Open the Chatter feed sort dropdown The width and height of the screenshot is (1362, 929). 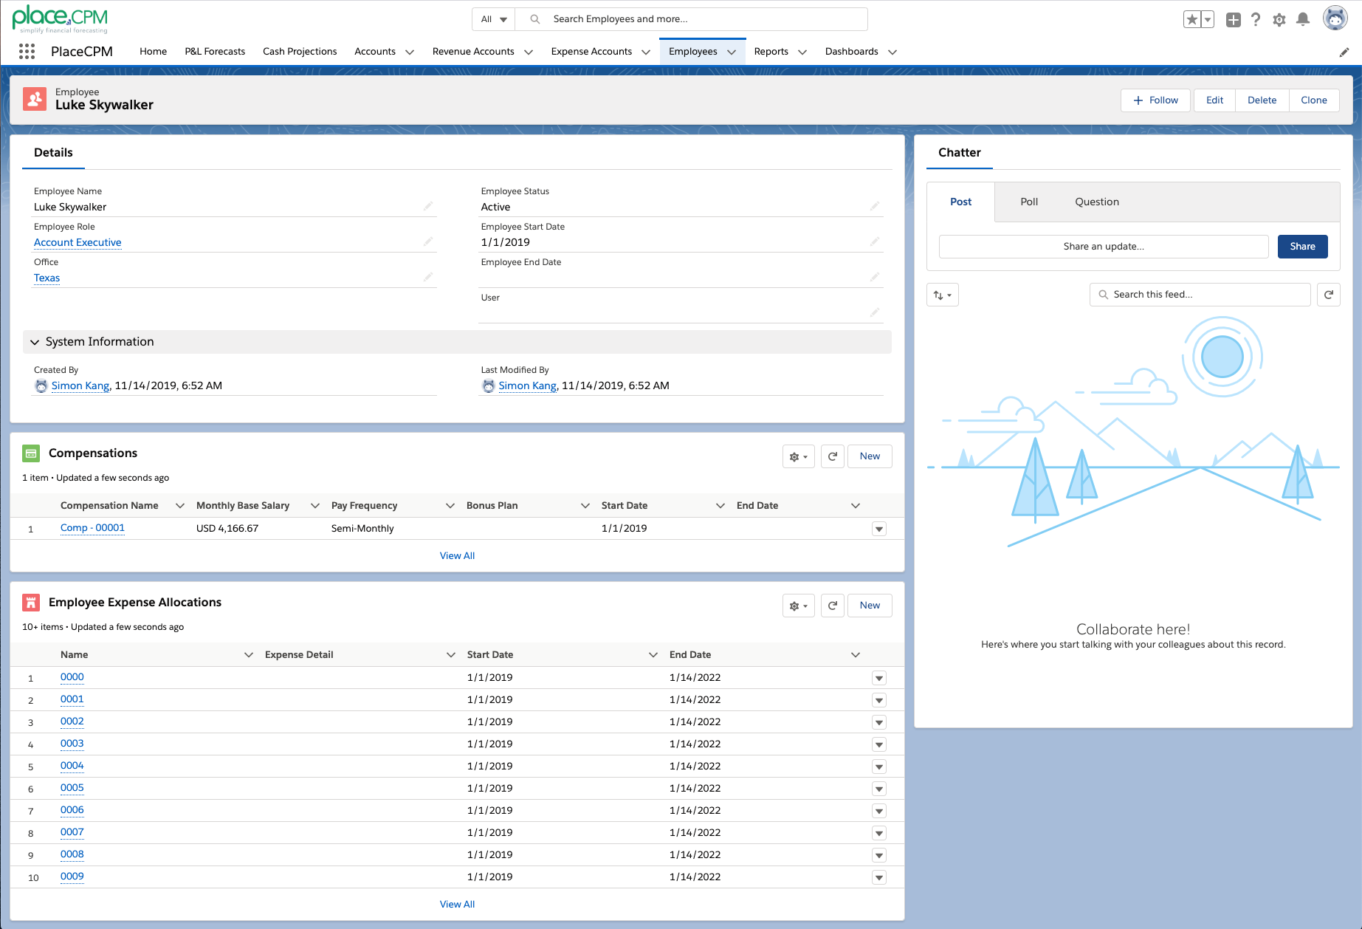point(942,295)
